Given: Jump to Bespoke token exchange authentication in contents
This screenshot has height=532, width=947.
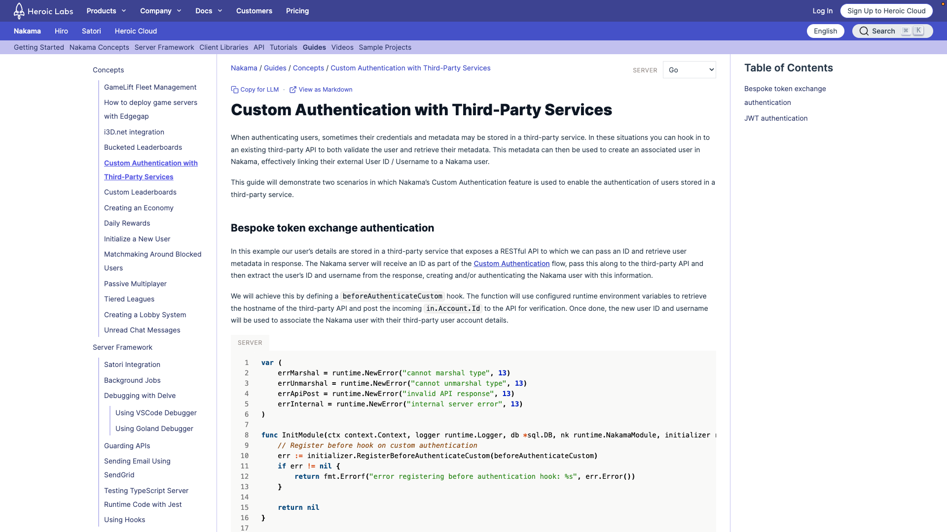Looking at the screenshot, I should pos(785,96).
